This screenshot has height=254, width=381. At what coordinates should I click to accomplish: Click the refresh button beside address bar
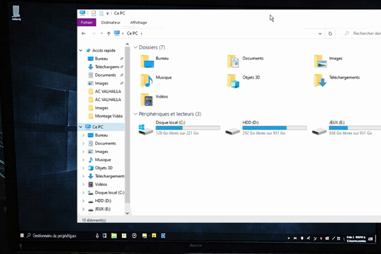330,33
